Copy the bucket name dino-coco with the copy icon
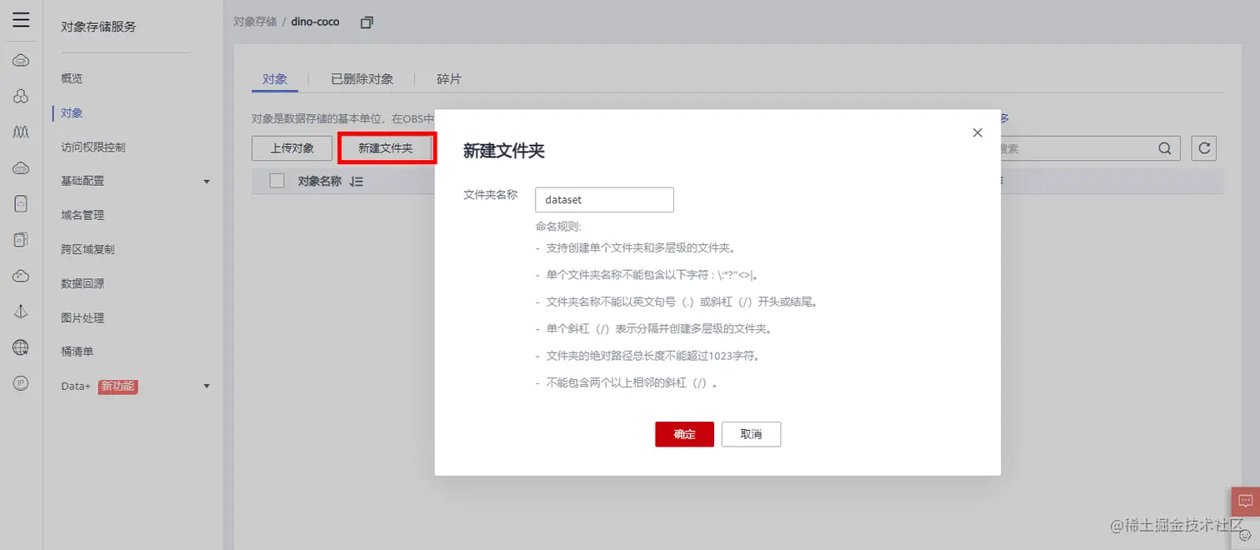This screenshot has height=550, width=1260. pyautogui.click(x=367, y=22)
